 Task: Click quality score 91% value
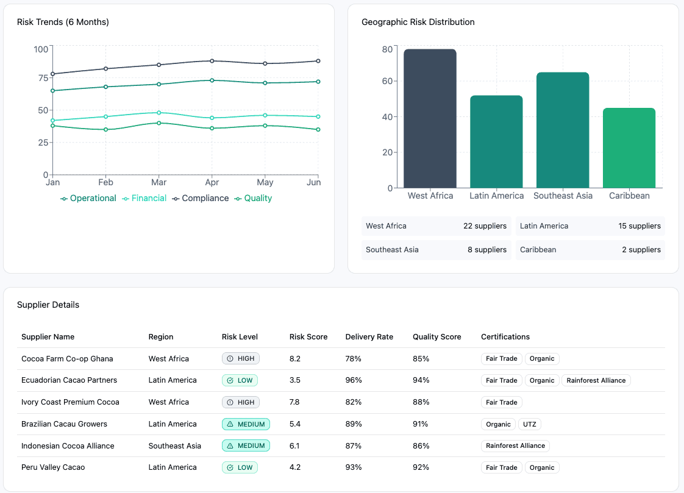pyautogui.click(x=421, y=424)
